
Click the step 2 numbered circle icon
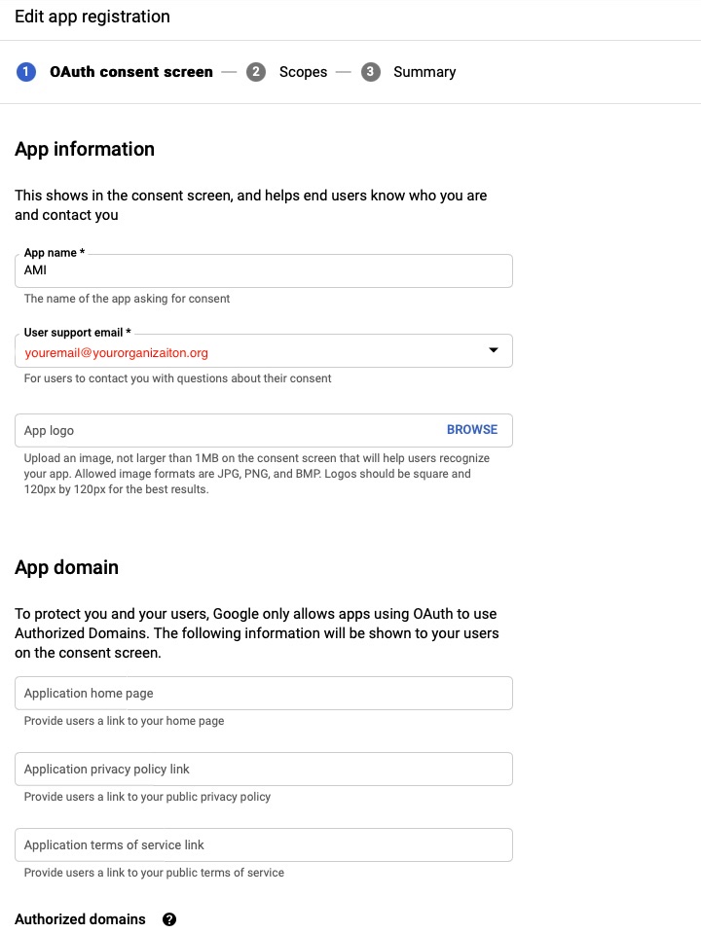(256, 72)
